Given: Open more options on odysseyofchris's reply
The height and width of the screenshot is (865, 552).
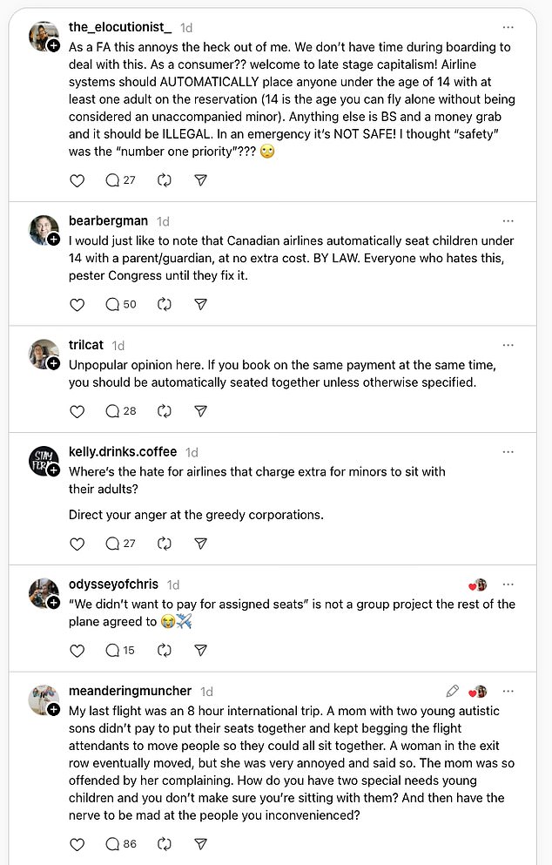Looking at the screenshot, I should (508, 584).
